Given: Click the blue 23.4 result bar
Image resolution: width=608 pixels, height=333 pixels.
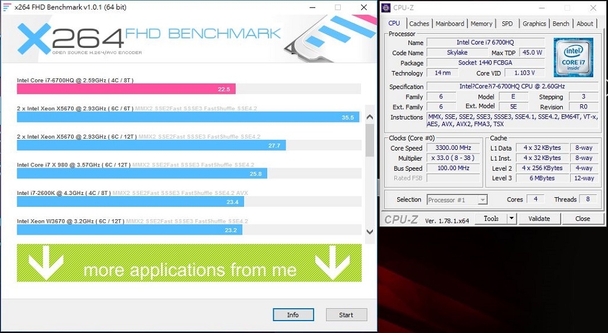Looking at the screenshot, I should (x=130, y=202).
